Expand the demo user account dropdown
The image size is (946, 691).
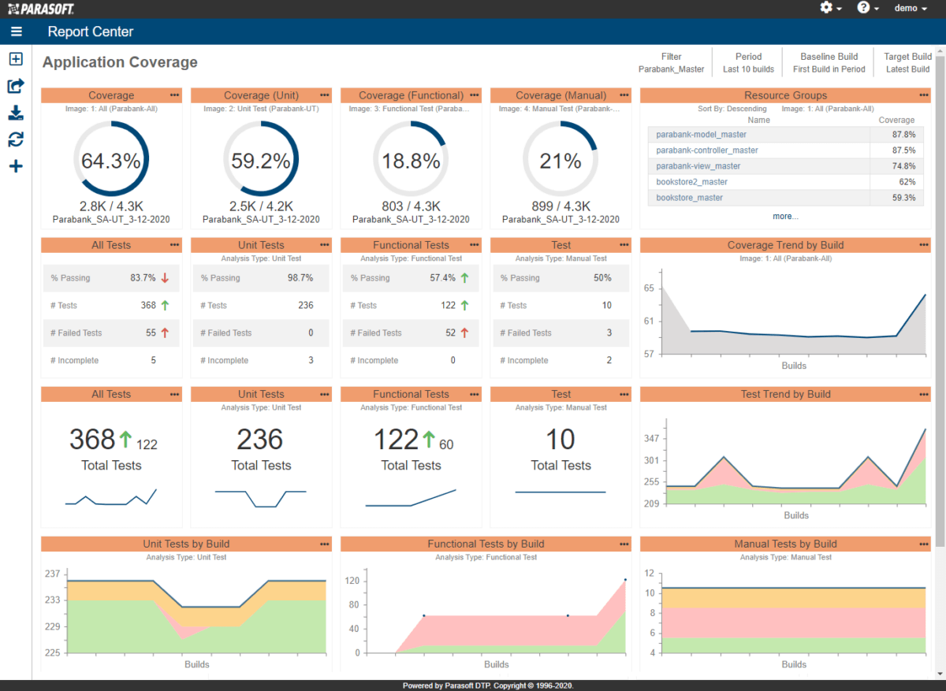[910, 8]
